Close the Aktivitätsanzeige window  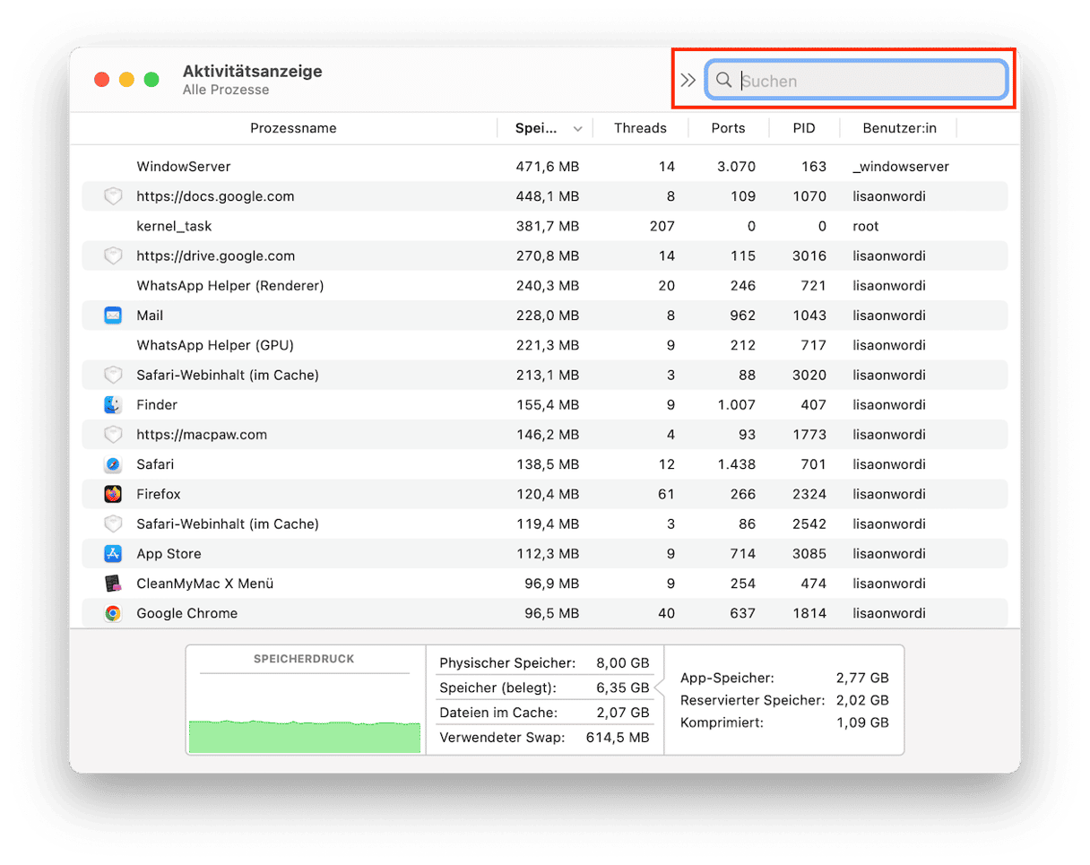(101, 80)
